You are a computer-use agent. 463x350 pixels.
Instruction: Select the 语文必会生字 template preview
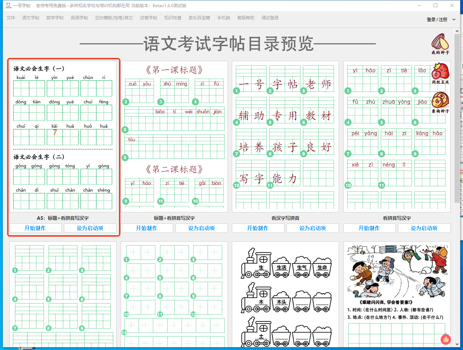click(63, 137)
